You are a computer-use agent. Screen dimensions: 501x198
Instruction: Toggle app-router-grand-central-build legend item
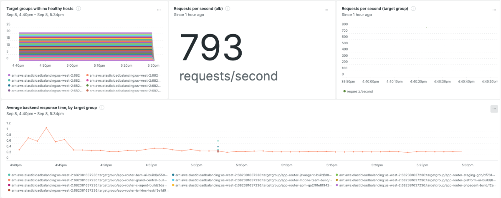point(90,180)
